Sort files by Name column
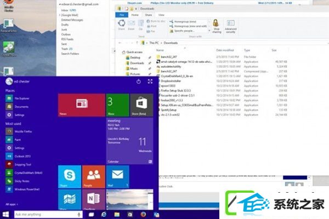This screenshot has width=329, height=219. point(160,50)
